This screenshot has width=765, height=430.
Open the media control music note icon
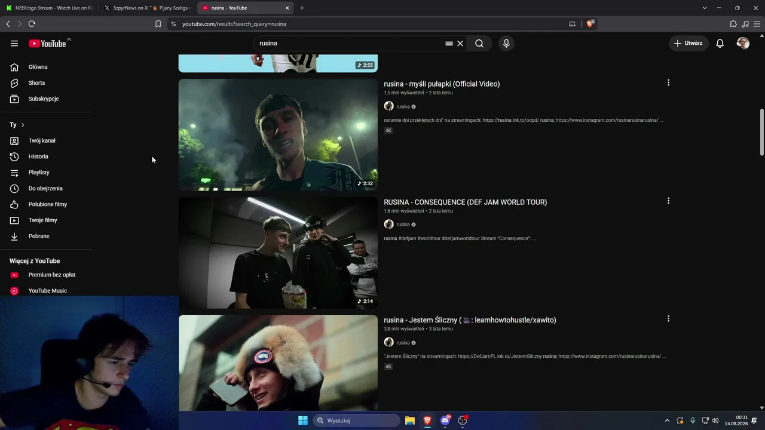[745, 24]
